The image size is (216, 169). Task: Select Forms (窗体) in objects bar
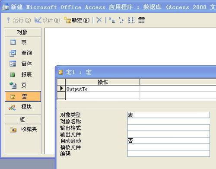click(23, 64)
